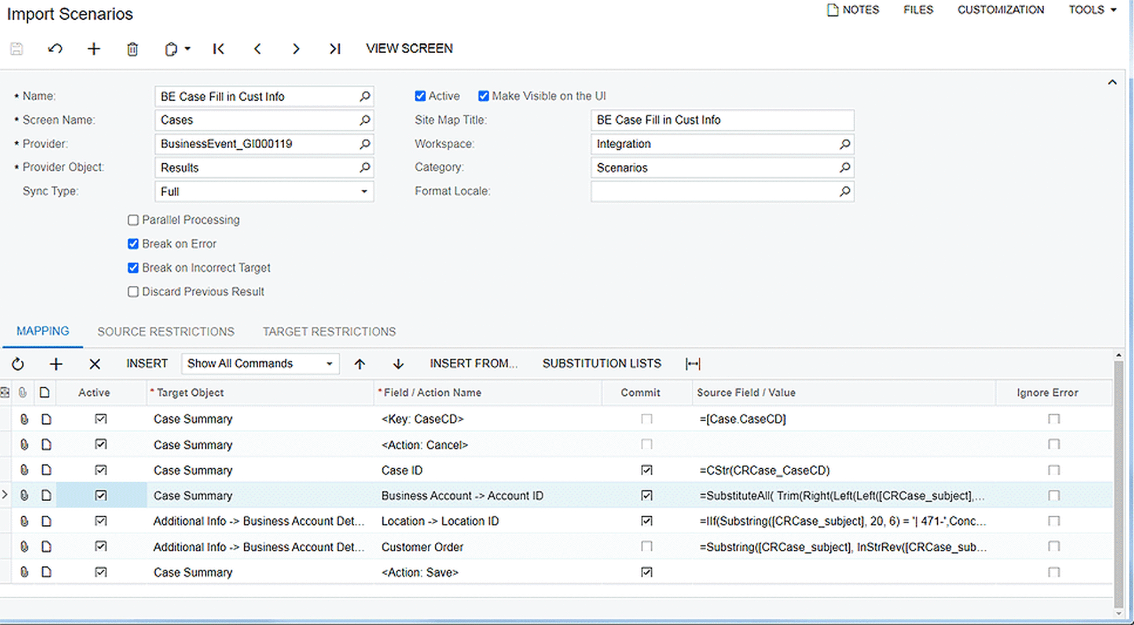Viewport: 1134px width, 625px height.
Task: Click the VIEW SCREEN button
Action: [x=409, y=49]
